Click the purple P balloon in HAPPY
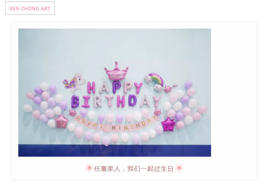269x189 pixels. pyautogui.click(x=117, y=87)
